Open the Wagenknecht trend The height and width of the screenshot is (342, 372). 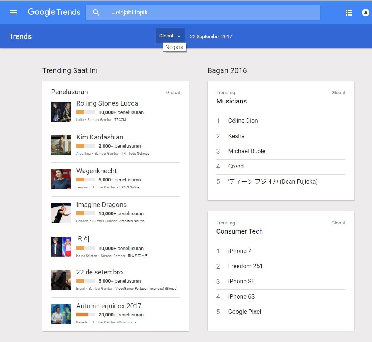pyautogui.click(x=96, y=171)
